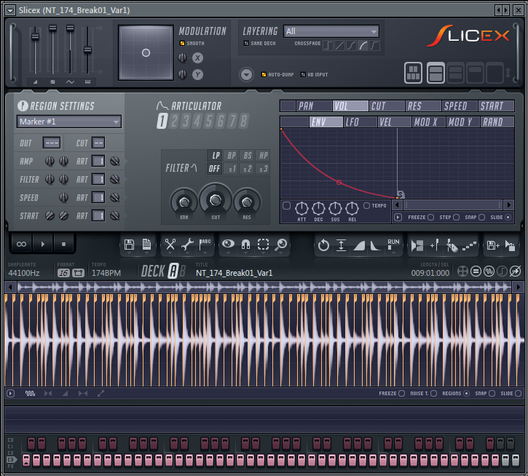The height and width of the screenshot is (476, 528).
Task: Click the floppy disk icon beside format 16
Action: (78, 273)
